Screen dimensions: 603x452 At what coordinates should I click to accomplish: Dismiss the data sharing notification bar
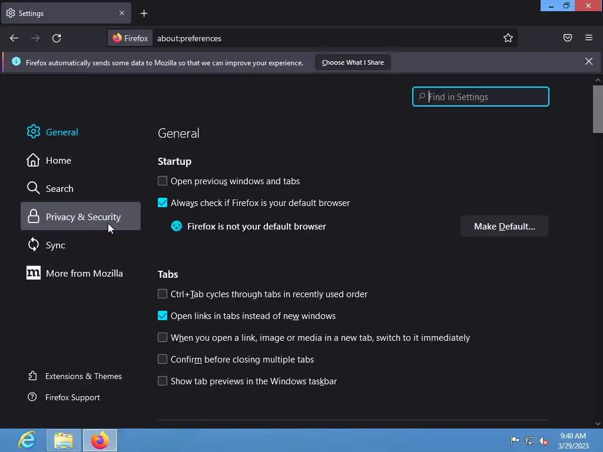pos(589,61)
